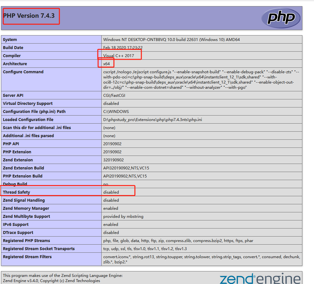Select the 'PHP API' row label
314x284 pixels.
[11, 144]
